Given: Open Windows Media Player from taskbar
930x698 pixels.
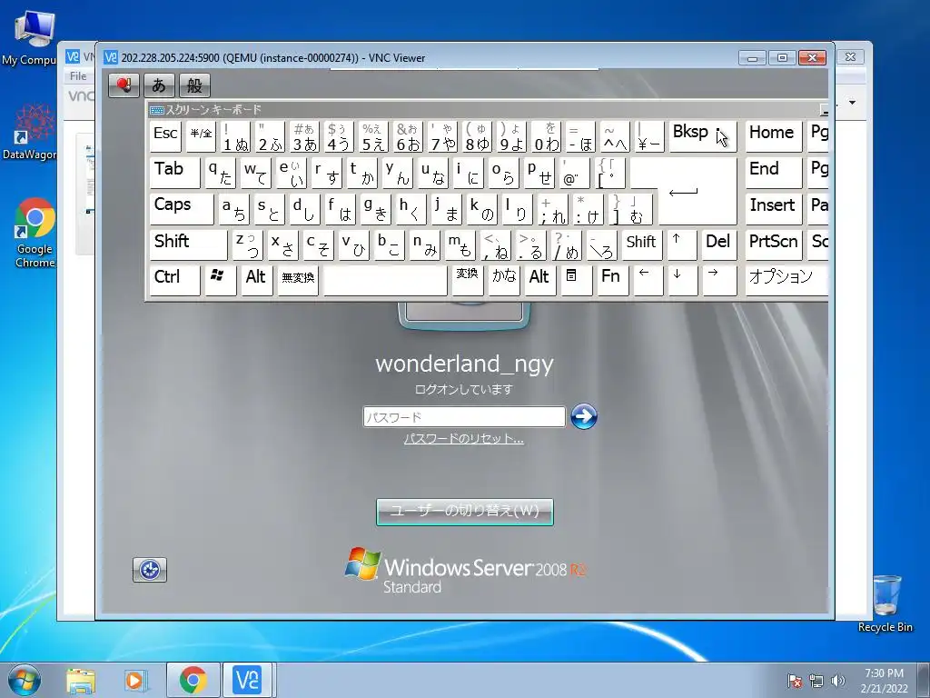Looking at the screenshot, I should pos(135,680).
